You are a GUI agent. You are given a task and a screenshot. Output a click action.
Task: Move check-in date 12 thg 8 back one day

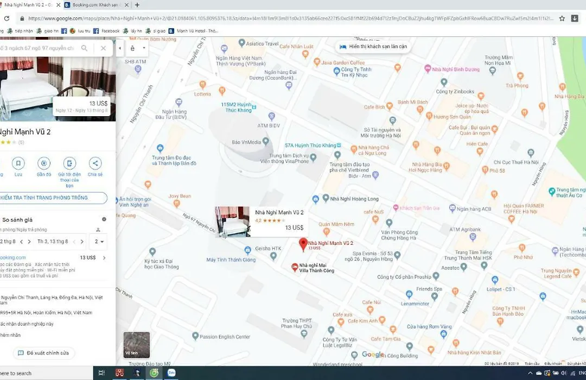click(21, 242)
